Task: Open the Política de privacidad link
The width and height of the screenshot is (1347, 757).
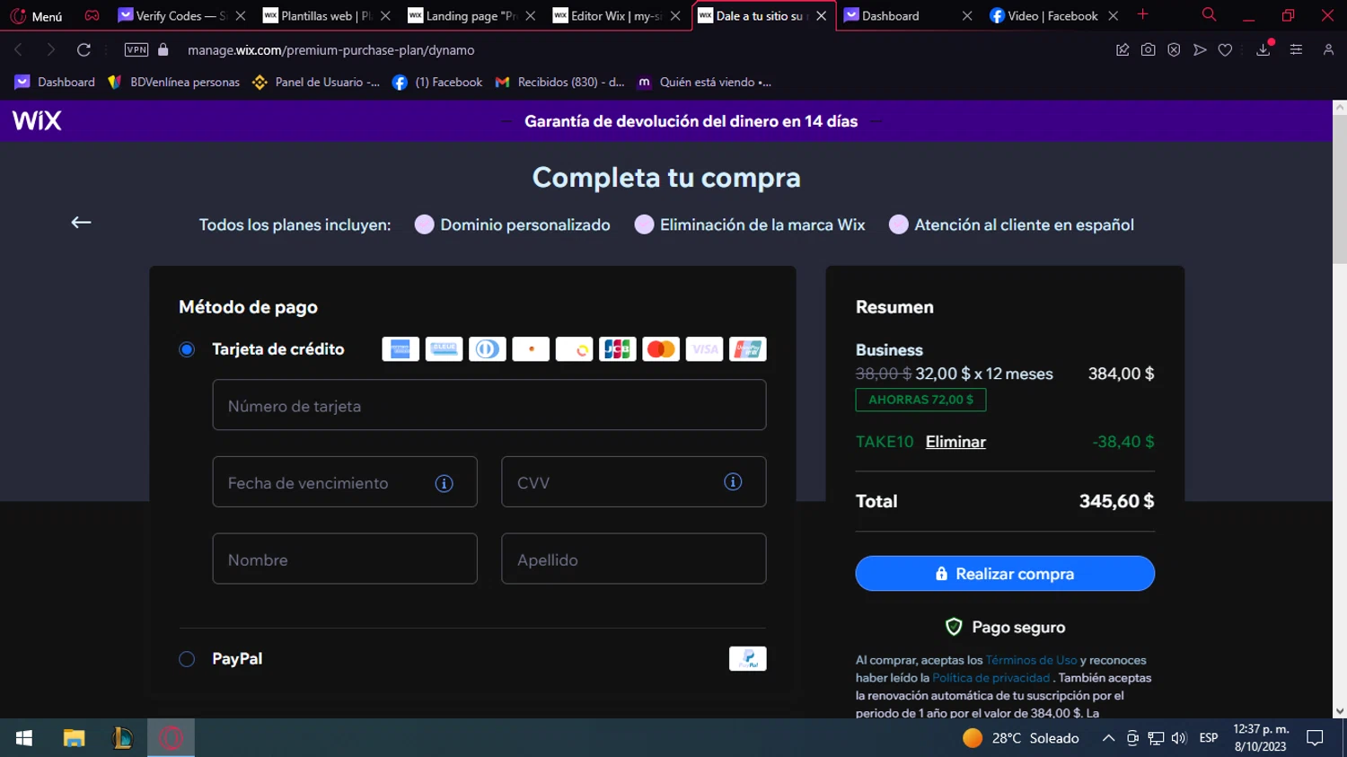Action: click(990, 678)
